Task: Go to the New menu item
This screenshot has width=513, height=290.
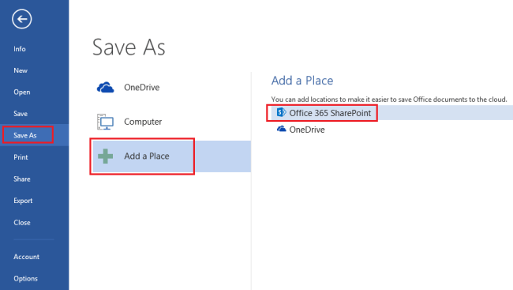Action: pos(21,70)
